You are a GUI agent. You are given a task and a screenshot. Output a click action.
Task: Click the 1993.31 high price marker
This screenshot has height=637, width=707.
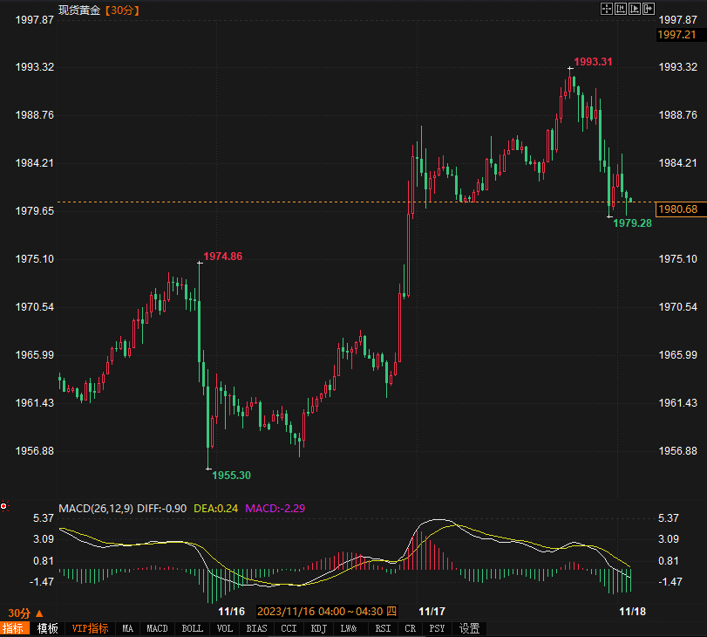coord(594,62)
